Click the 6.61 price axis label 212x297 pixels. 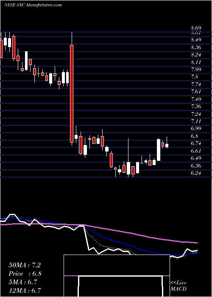point(196,151)
